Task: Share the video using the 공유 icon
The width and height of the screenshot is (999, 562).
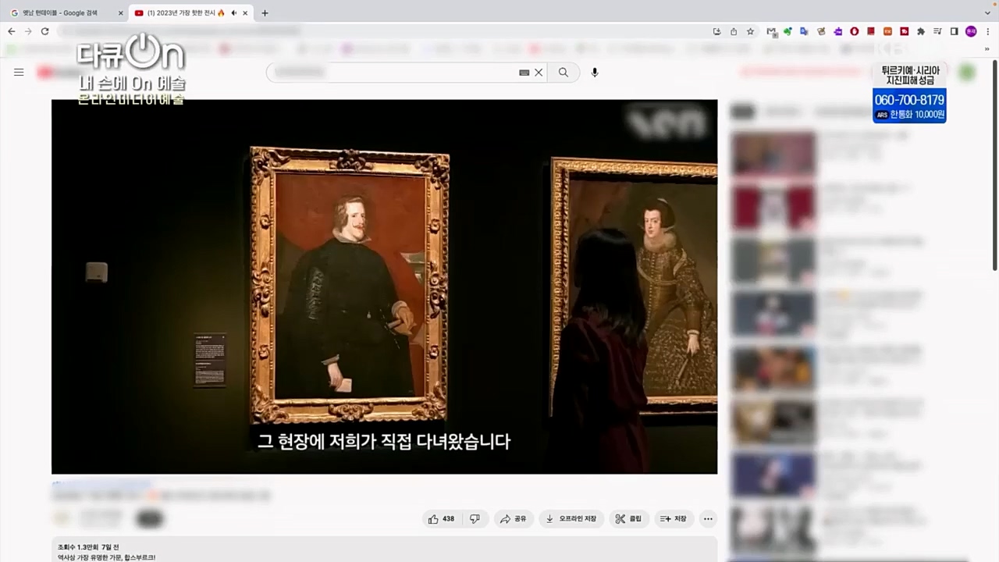Action: 514,518
